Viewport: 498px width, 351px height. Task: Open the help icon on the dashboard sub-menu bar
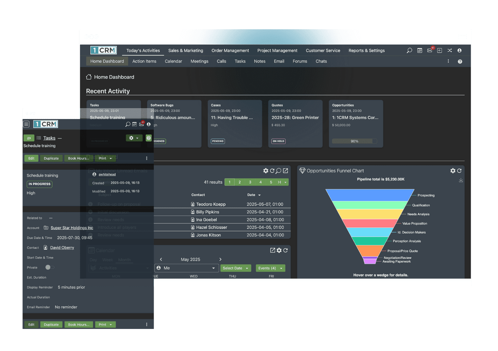coord(460,61)
